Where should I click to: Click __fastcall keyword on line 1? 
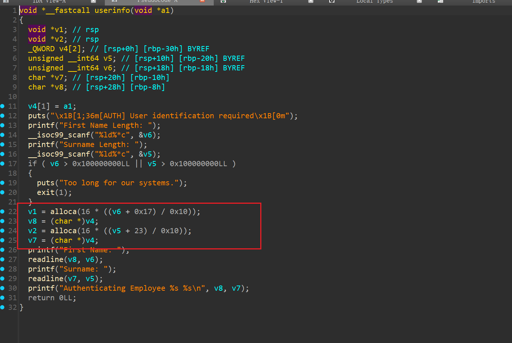click(68, 10)
